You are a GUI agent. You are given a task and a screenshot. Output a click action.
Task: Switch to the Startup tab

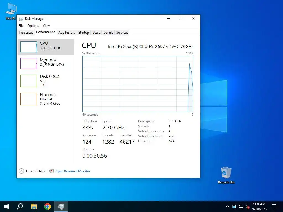(x=83, y=33)
